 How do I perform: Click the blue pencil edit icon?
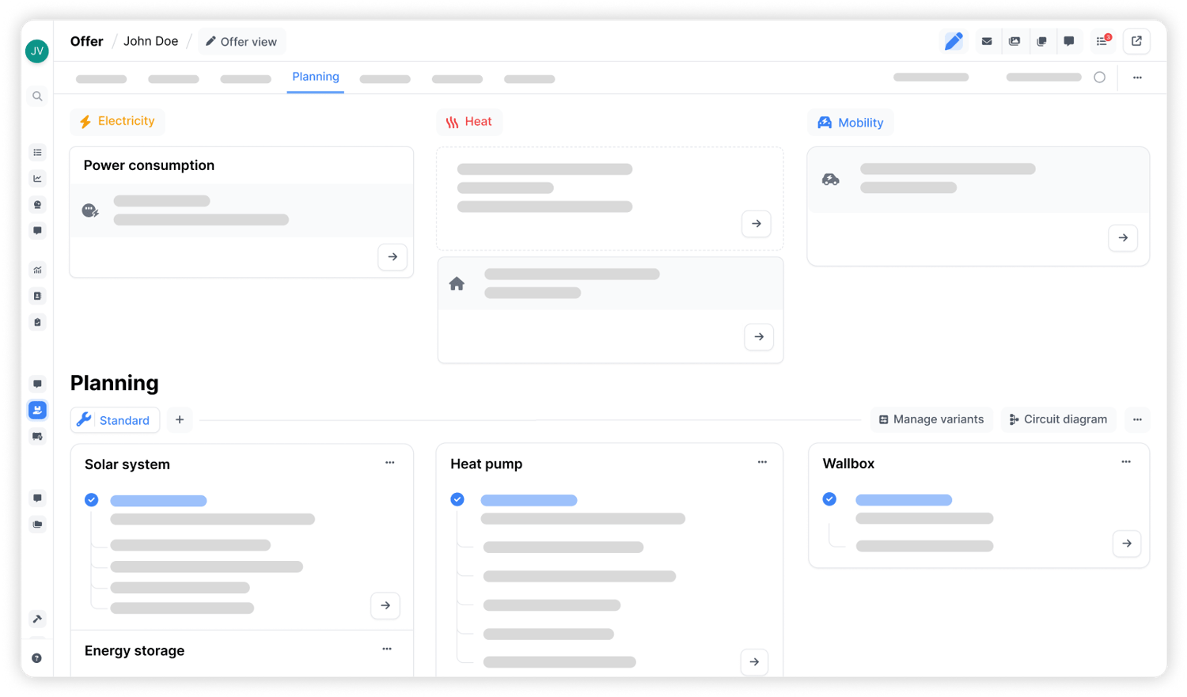pyautogui.click(x=954, y=41)
